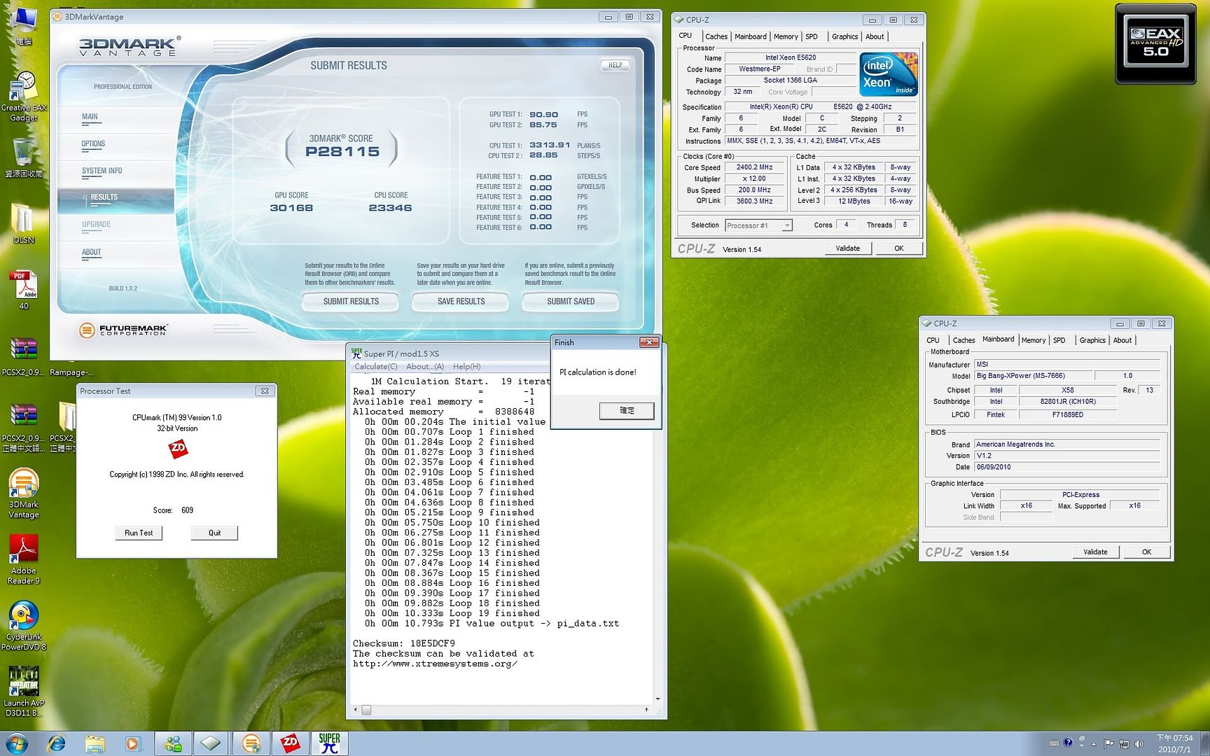The height and width of the screenshot is (756, 1210).
Task: Open the Computer desktop icon
Action: [x=24, y=24]
